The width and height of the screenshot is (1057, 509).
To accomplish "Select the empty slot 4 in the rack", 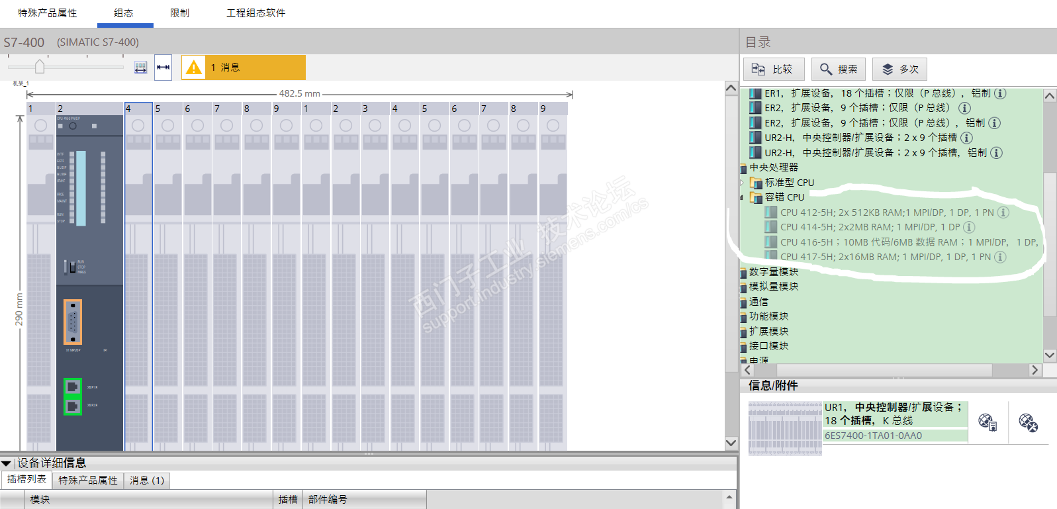I will point(138,277).
